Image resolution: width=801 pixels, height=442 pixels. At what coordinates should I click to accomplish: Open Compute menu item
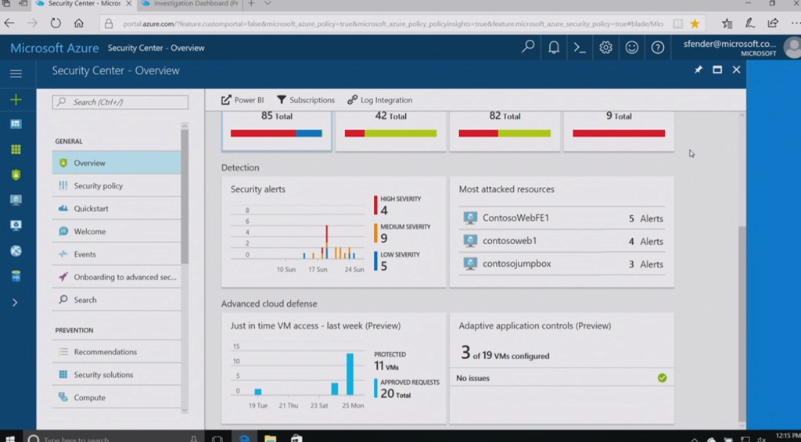[117, 397]
